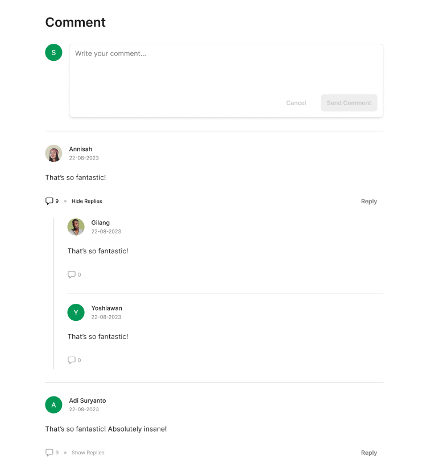
Task: Click the green S user avatar
Action: coord(53,52)
